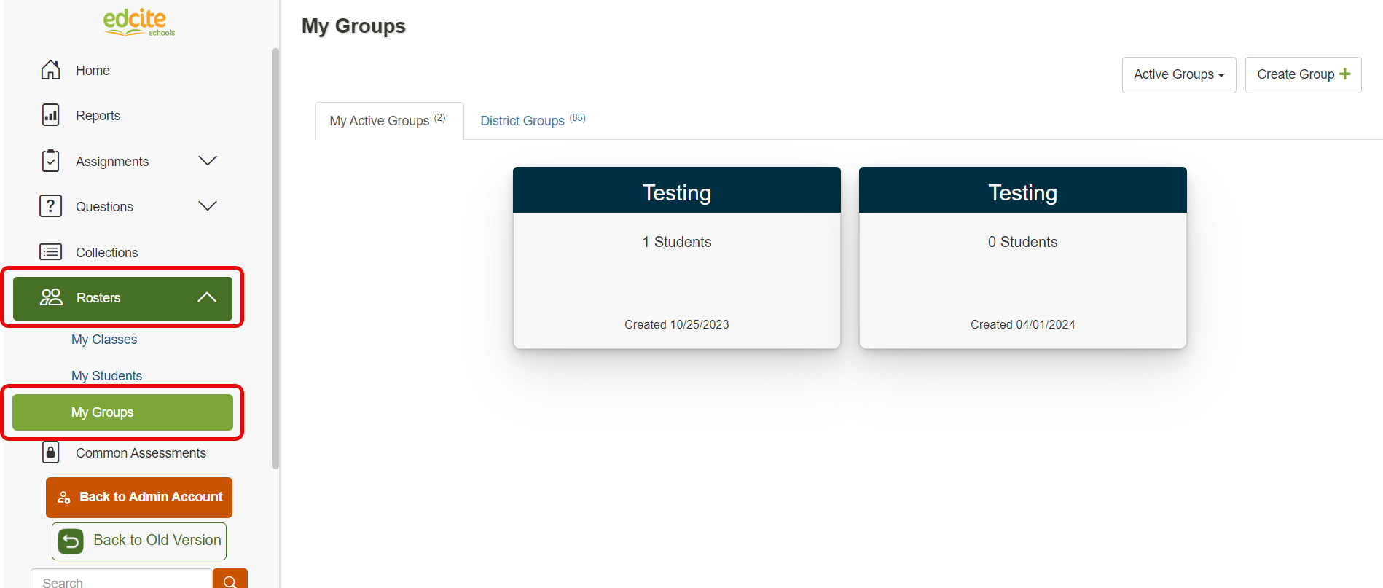Open the Questions menu label
The height and width of the screenshot is (588, 1383).
pyautogui.click(x=104, y=207)
